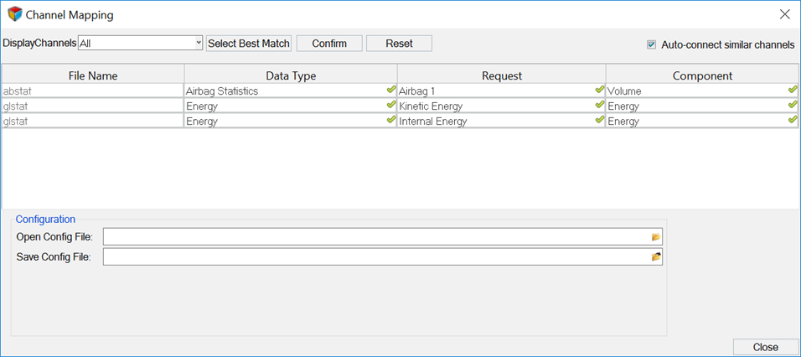Focus the Save Config File text field
This screenshot has width=801, height=357.
coord(376,256)
